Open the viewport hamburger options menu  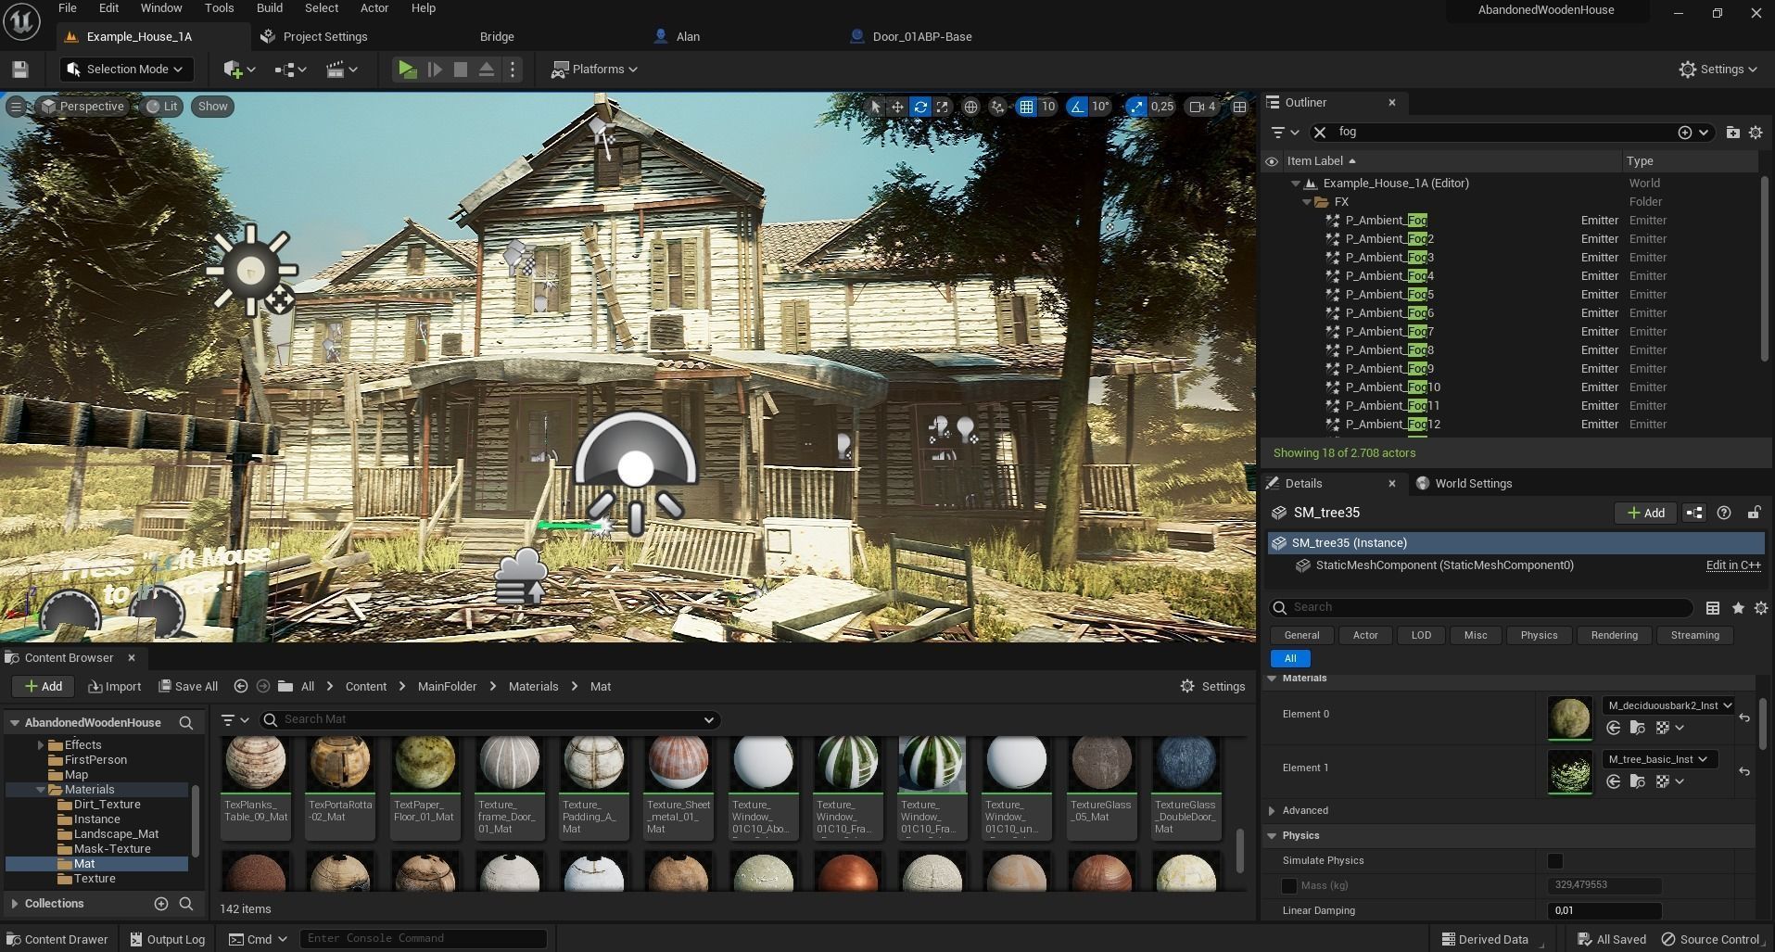[x=16, y=107]
